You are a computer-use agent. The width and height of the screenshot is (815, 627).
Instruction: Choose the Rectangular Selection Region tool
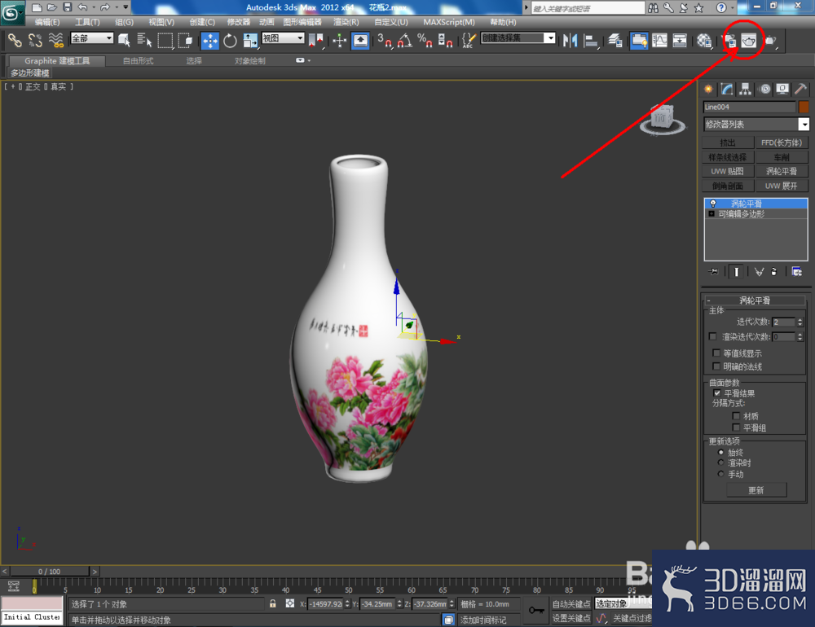(x=165, y=40)
